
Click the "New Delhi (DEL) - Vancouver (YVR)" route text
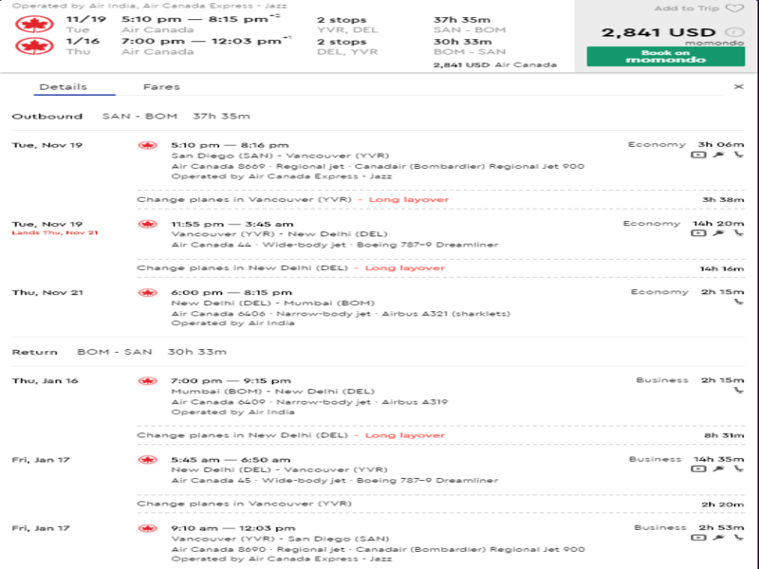click(x=279, y=469)
